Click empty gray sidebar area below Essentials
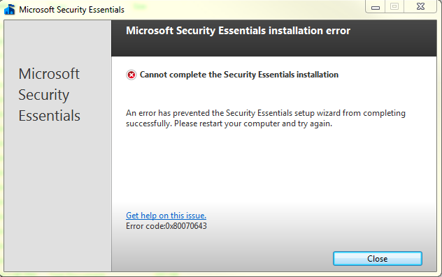442x277 pixels. coord(57,197)
